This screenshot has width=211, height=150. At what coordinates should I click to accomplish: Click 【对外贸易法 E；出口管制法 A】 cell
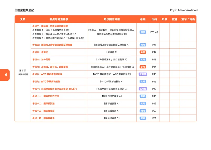tap(112, 60)
